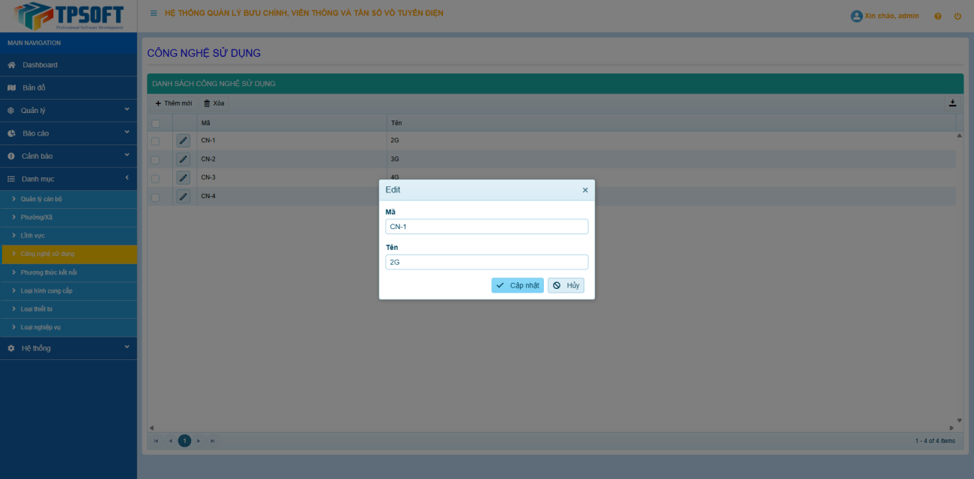Click the admin user avatar icon
974x479 pixels.
[x=856, y=16]
